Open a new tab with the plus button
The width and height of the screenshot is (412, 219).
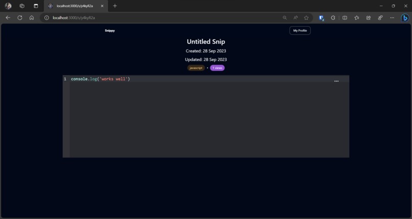point(115,6)
